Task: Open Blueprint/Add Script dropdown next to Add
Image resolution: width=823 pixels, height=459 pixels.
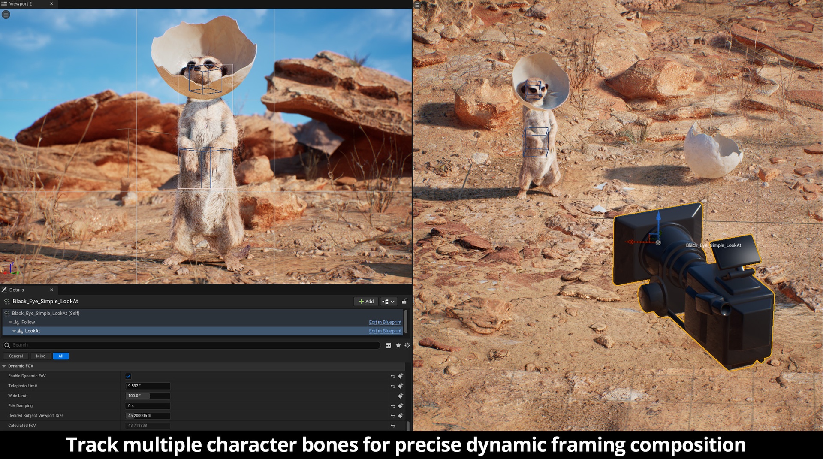Action: coord(388,302)
